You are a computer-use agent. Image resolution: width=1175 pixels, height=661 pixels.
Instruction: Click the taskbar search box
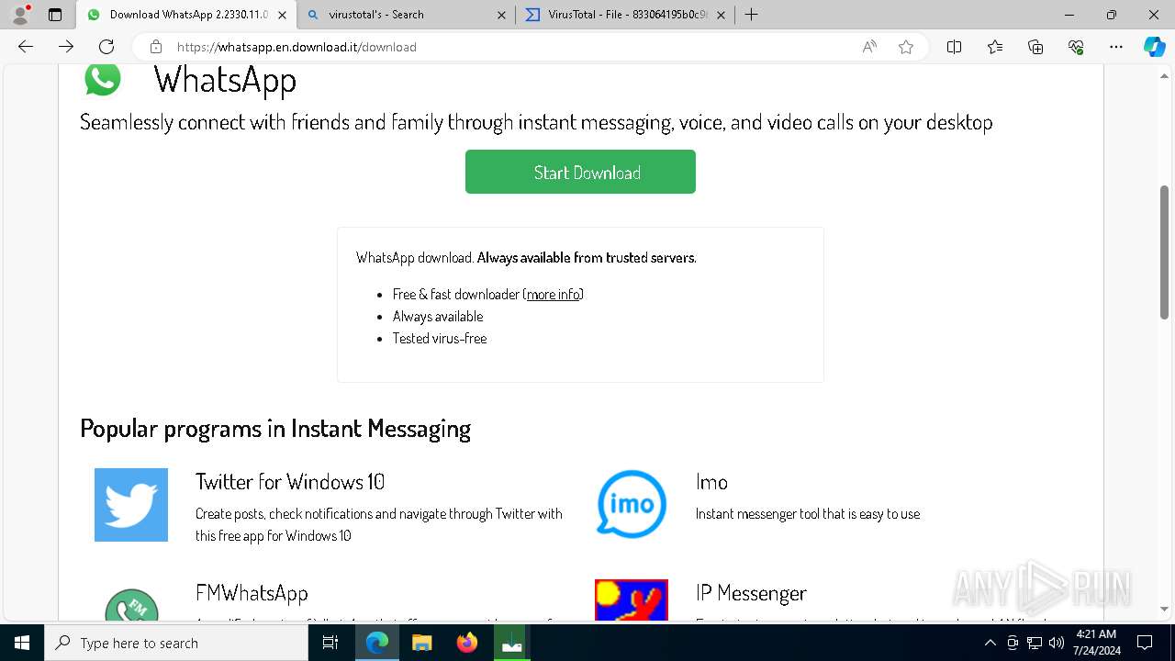[x=176, y=643]
